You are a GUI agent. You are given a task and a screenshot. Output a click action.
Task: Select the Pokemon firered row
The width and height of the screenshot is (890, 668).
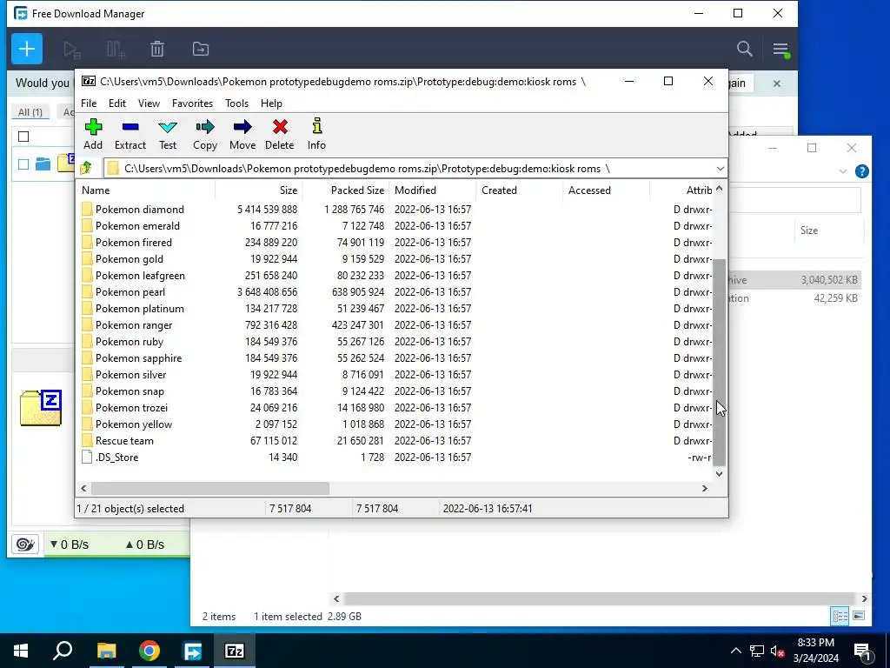point(396,242)
